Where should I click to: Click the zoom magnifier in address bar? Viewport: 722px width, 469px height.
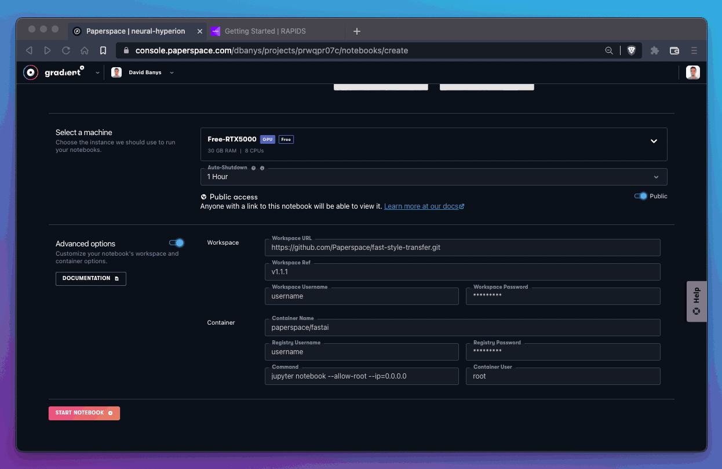tap(609, 50)
